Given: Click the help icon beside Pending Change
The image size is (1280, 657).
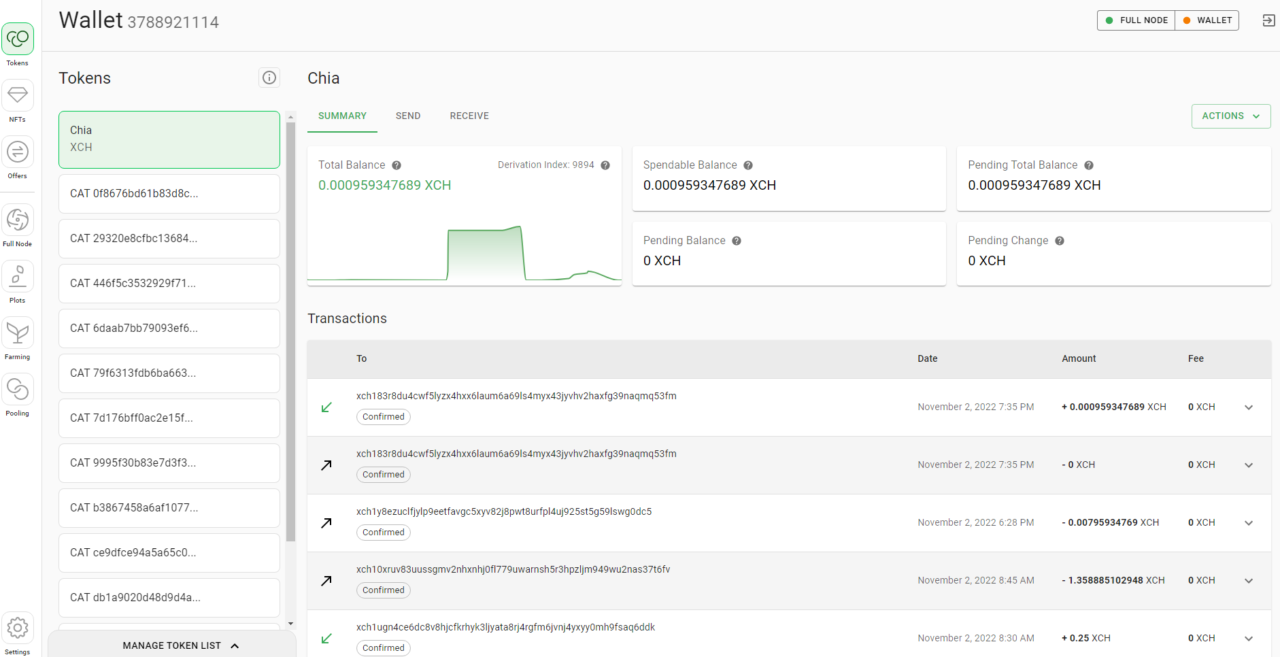Looking at the screenshot, I should pos(1060,240).
